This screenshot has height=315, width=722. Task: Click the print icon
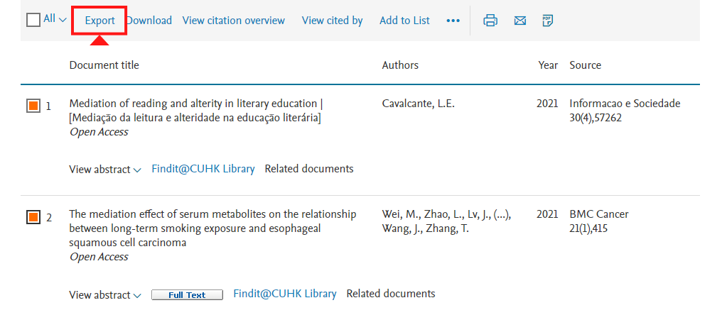490,21
